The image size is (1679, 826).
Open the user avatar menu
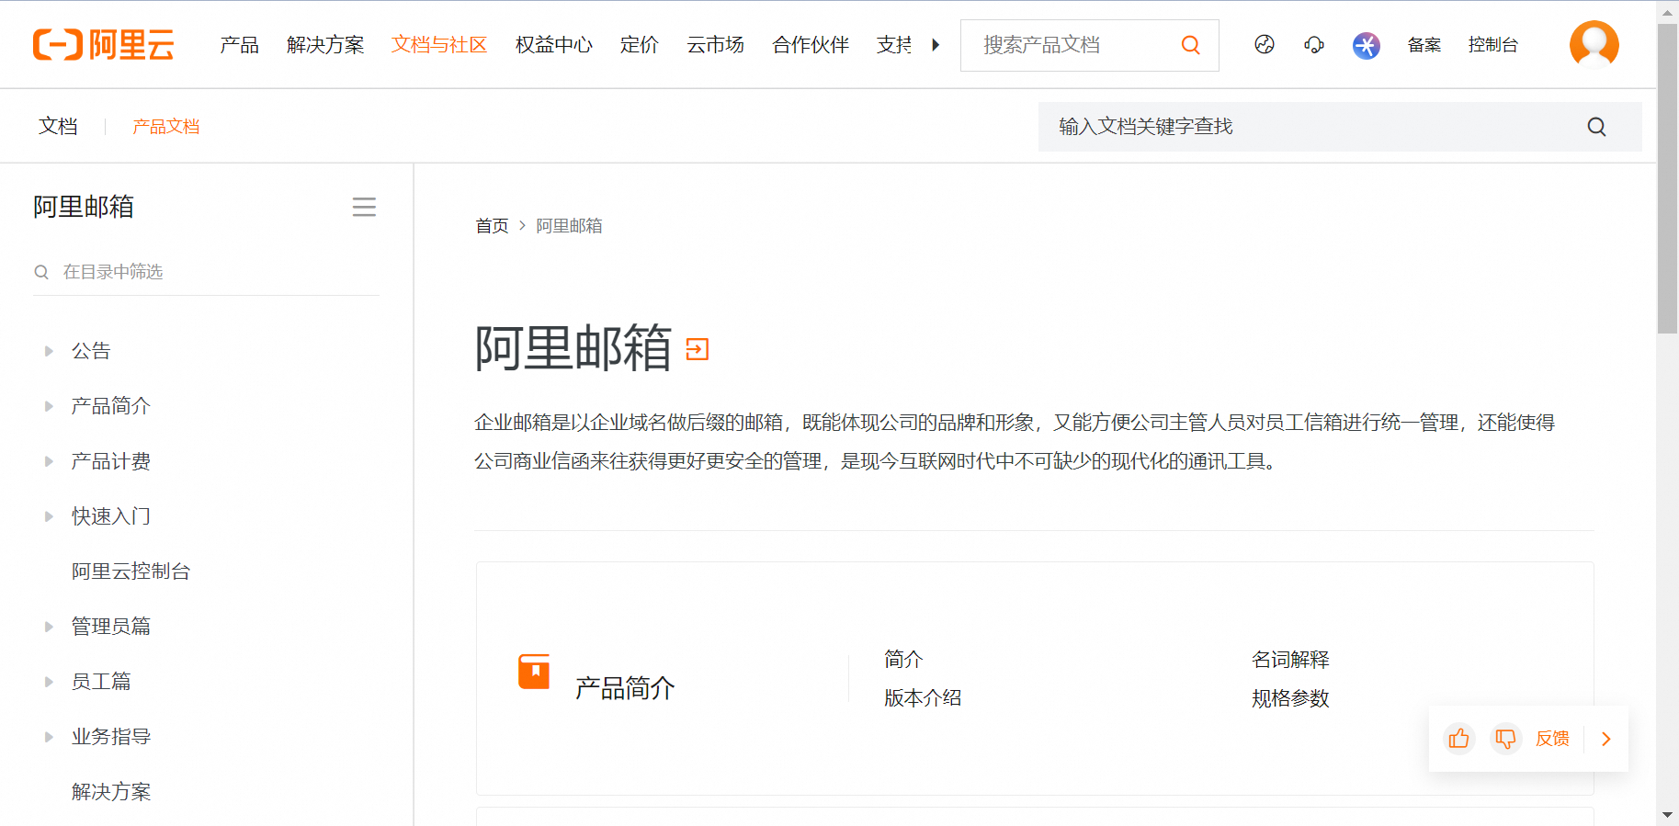click(x=1594, y=44)
